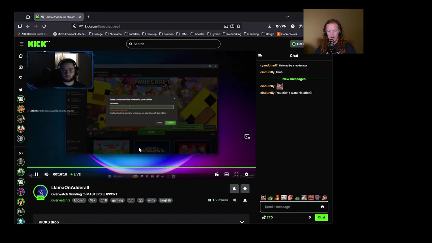Open the Design bookmarks folder
Screen dimensions: 432x243
[268, 34]
